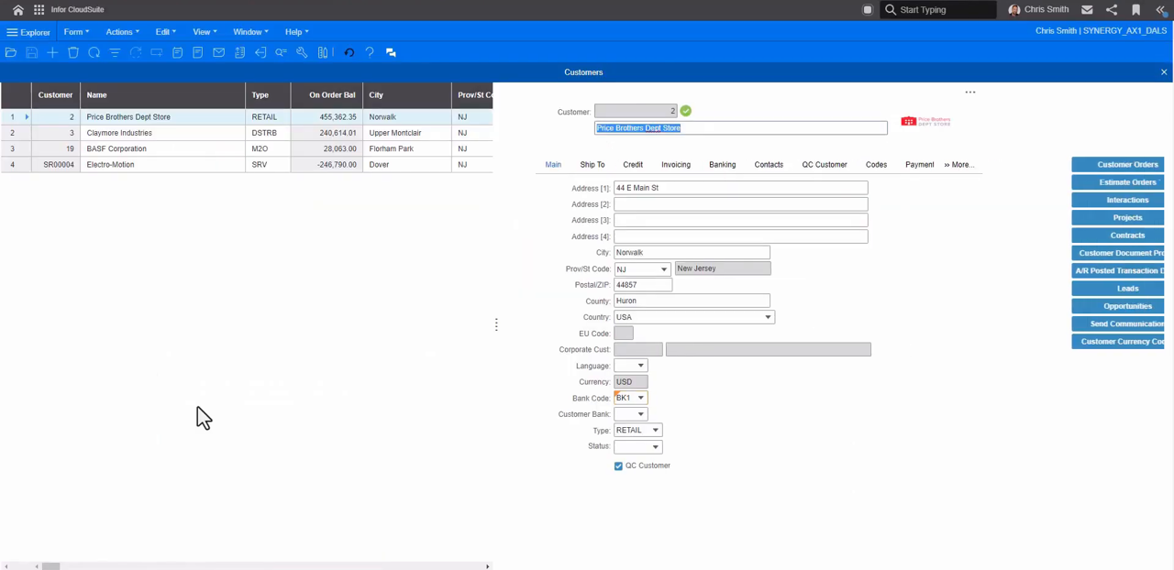Switch to the Banking tab
1174x570 pixels.
(x=722, y=165)
